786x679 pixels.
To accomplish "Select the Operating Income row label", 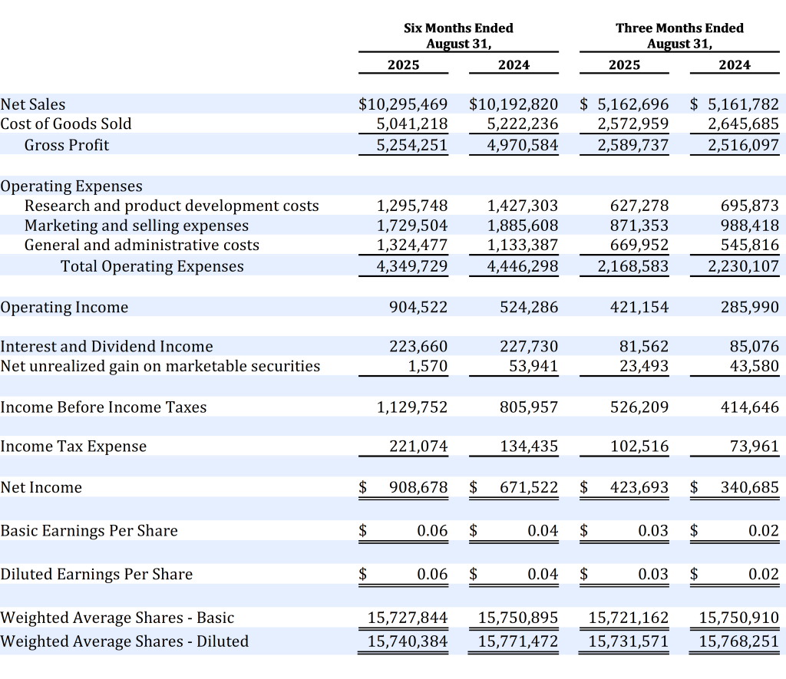I will [x=64, y=308].
